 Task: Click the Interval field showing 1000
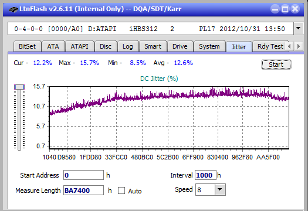[x=205, y=175]
